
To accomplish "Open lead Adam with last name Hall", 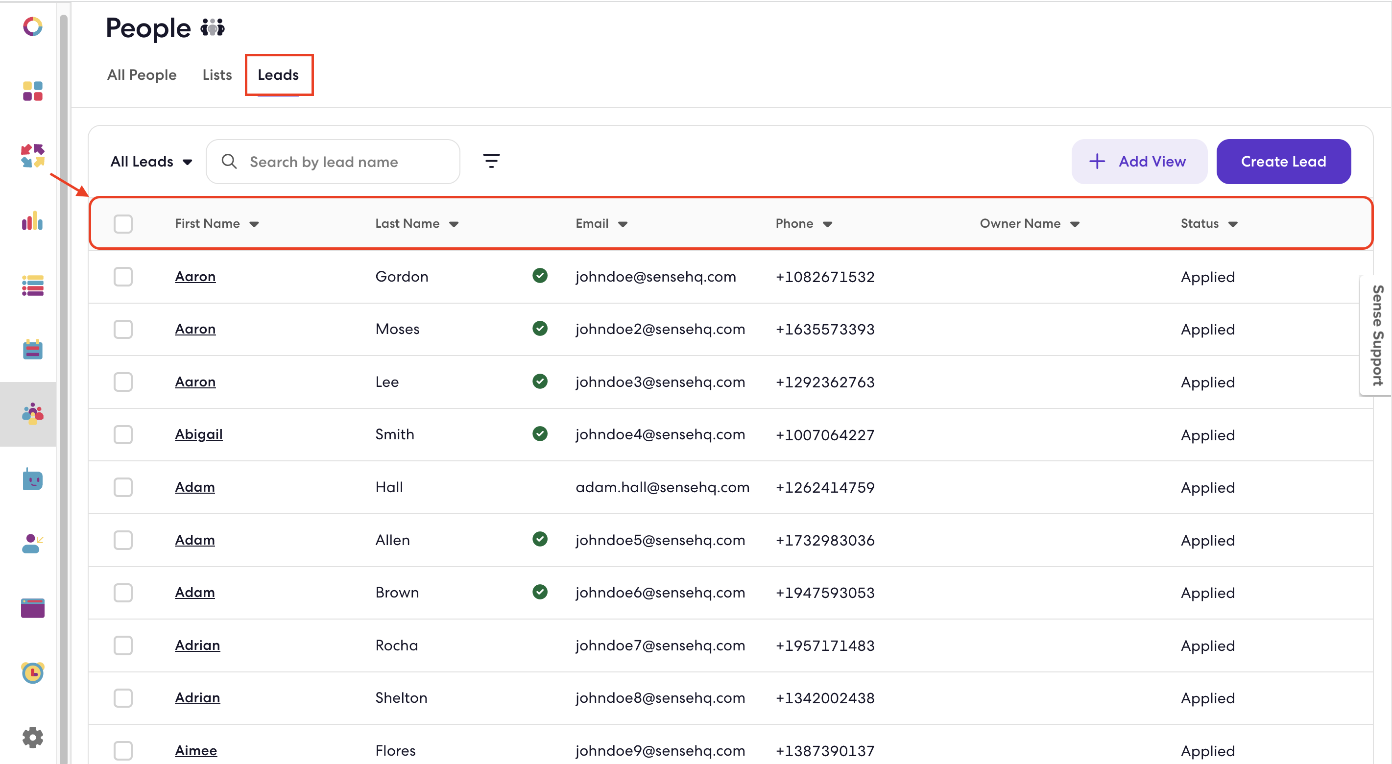I will pyautogui.click(x=194, y=487).
